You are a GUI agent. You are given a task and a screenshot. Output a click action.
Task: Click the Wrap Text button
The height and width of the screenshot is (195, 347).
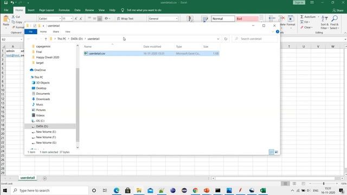click(x=125, y=18)
